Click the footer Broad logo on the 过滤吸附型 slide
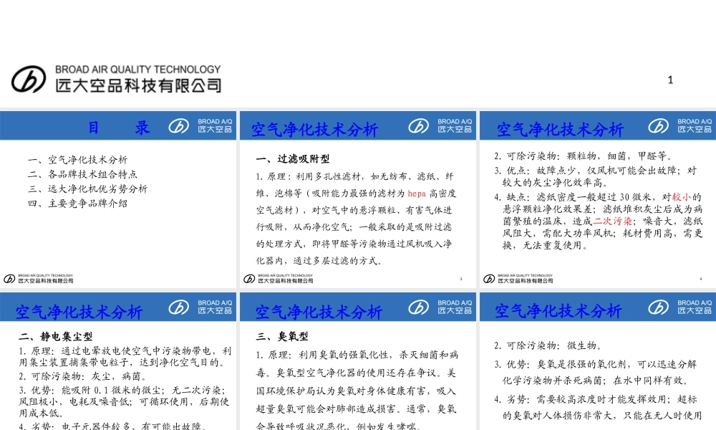This screenshot has width=716, height=430. (x=249, y=277)
